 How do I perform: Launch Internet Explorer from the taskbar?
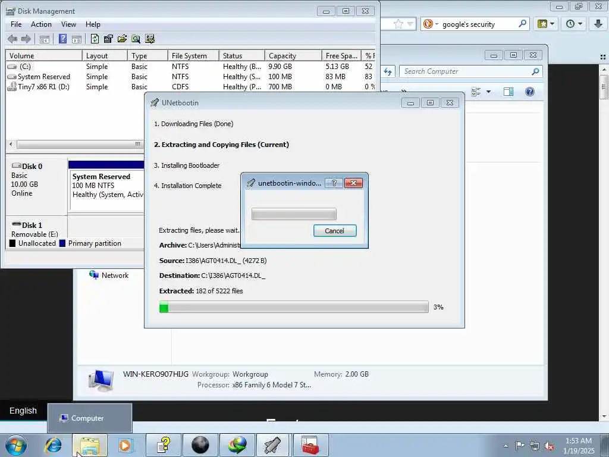pos(53,445)
